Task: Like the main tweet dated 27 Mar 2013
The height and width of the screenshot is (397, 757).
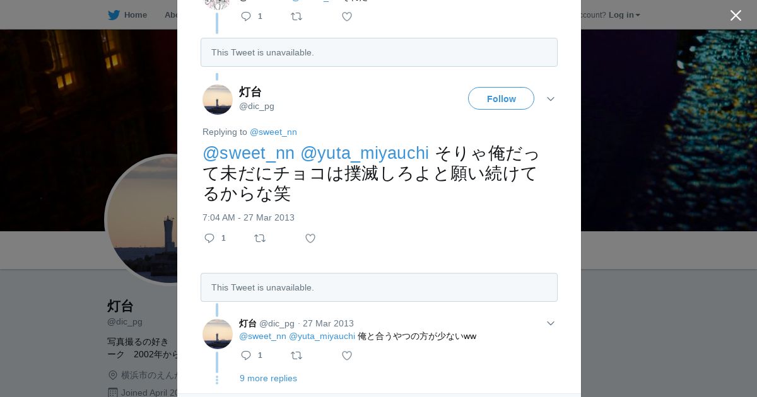Action: [310, 238]
